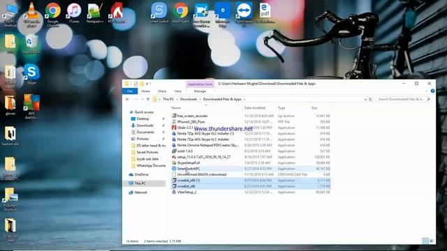
Task: Click the New Folder icon in quick access toolbar
Action: click(142, 84)
